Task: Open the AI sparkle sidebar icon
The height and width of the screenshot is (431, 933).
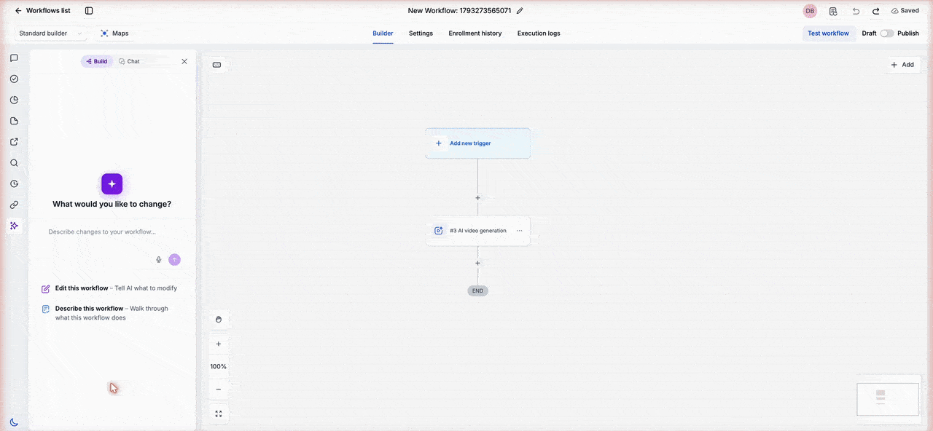Action: [14, 226]
